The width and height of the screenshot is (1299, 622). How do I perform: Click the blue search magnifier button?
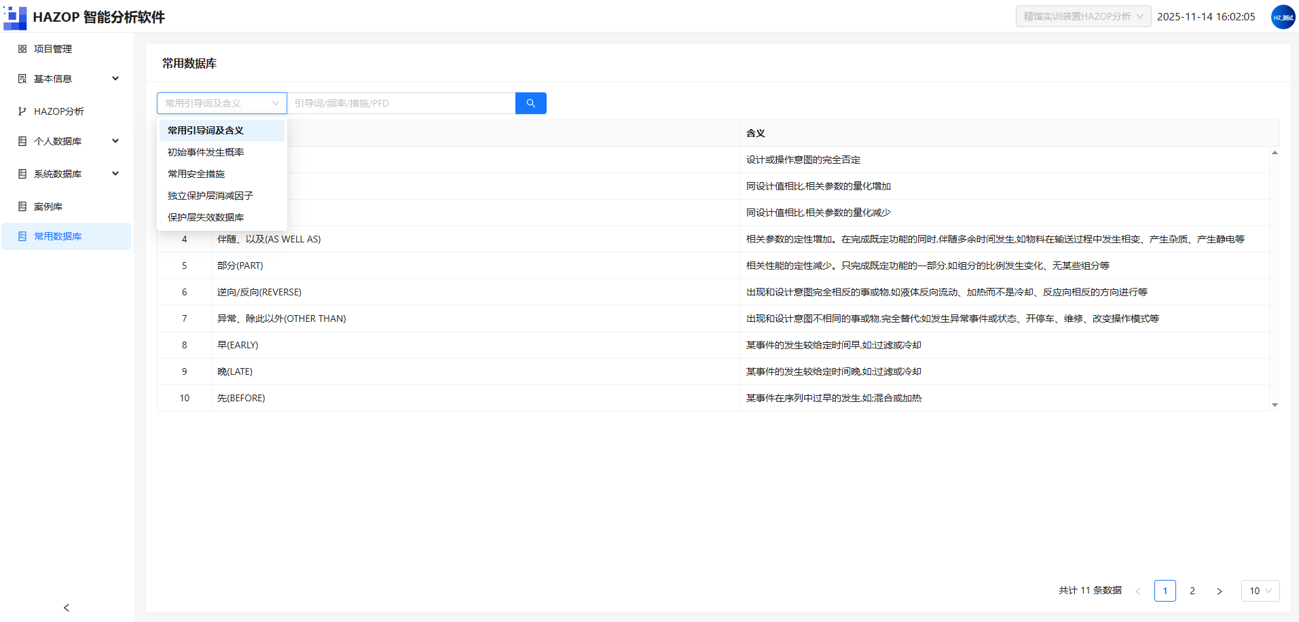tap(530, 103)
